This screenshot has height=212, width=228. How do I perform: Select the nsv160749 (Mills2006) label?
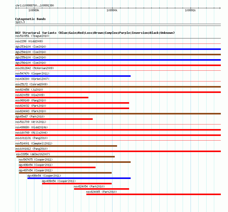(x=32, y=133)
